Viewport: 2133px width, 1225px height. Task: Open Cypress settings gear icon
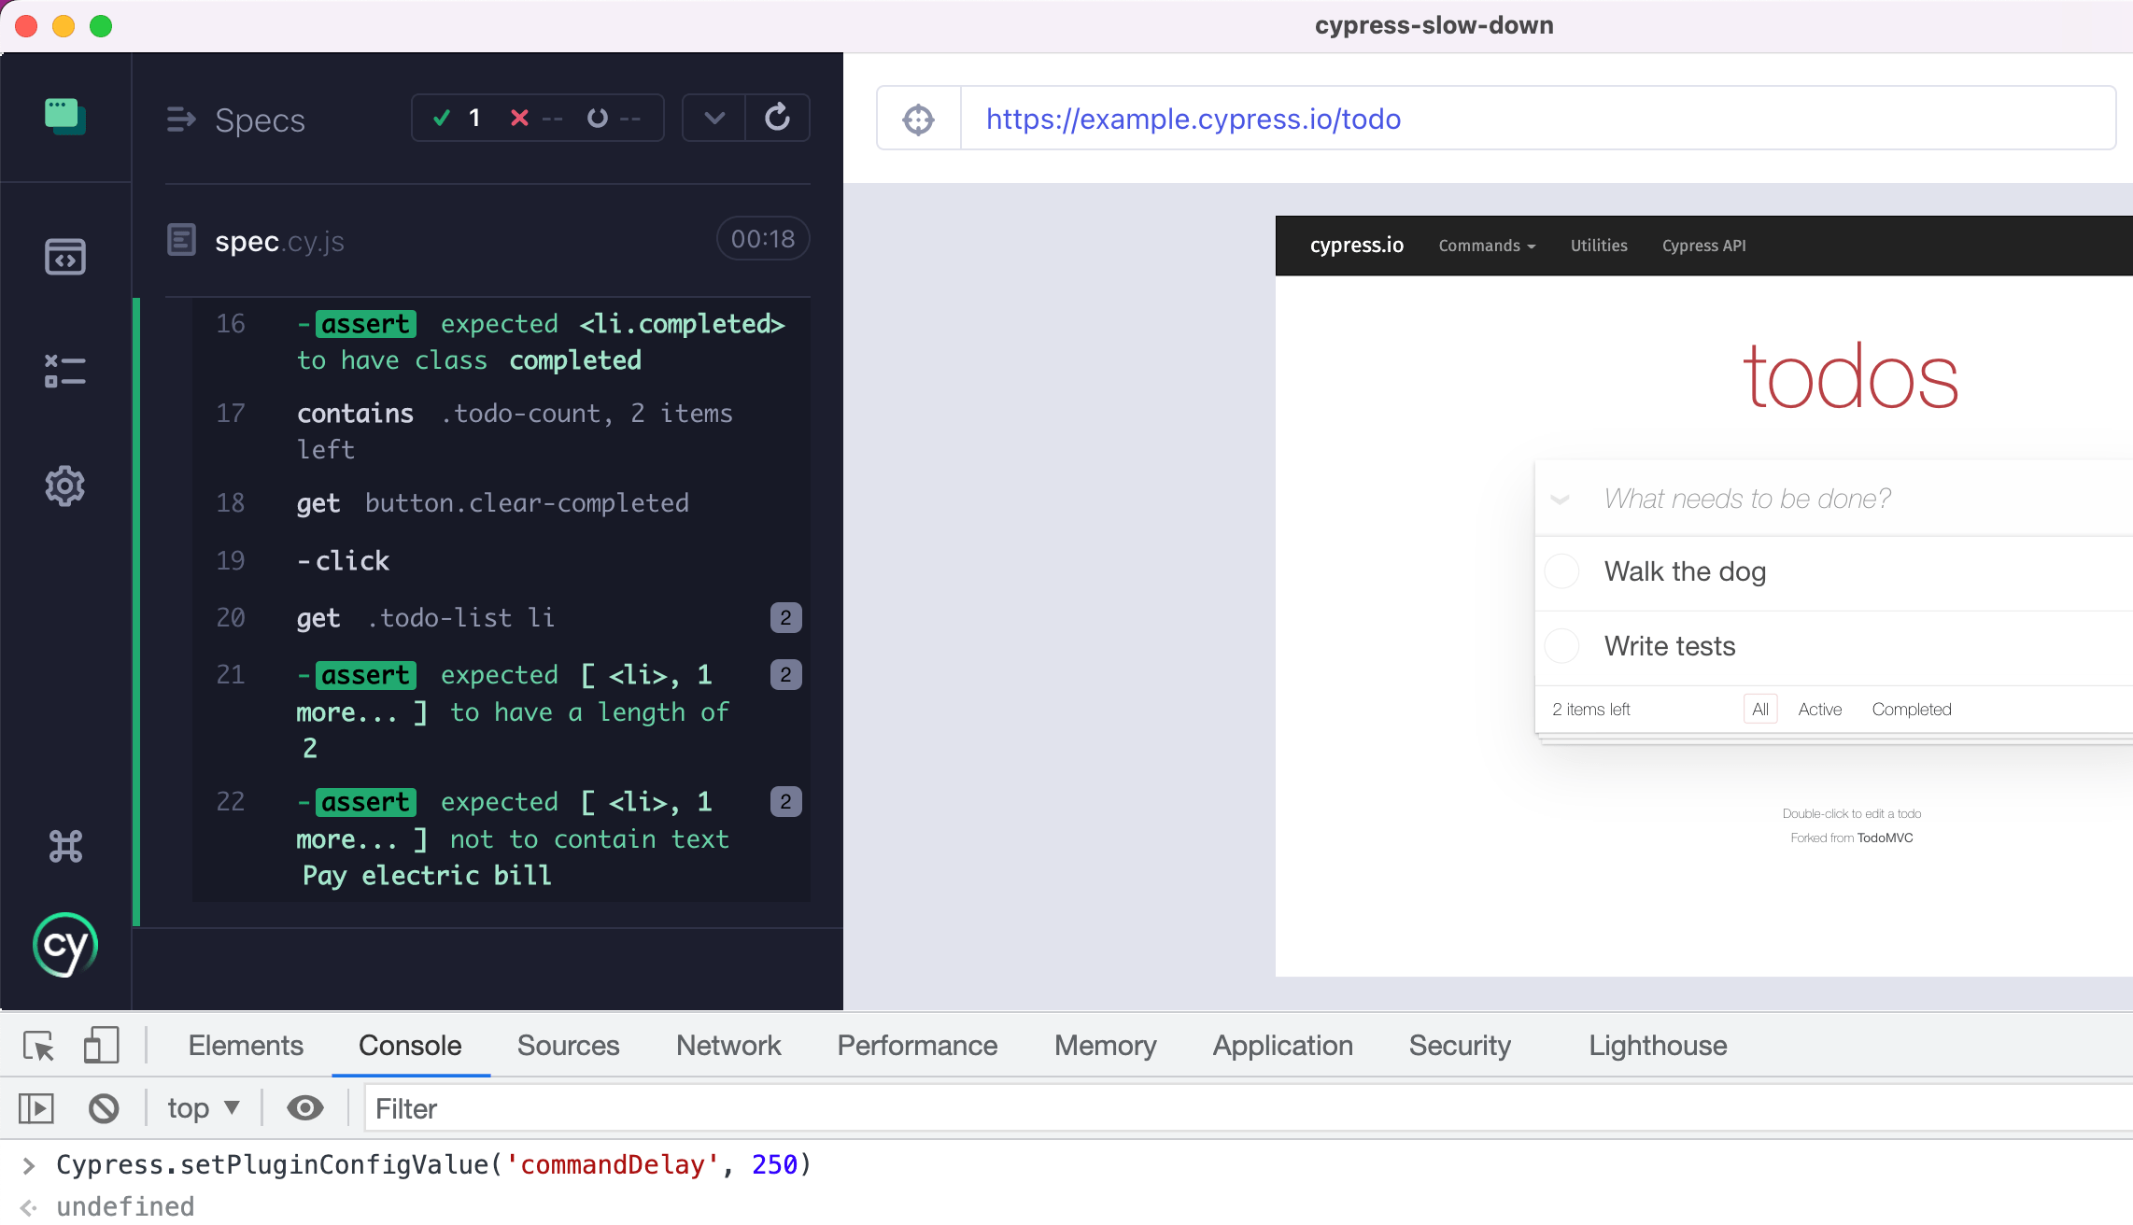click(x=64, y=486)
